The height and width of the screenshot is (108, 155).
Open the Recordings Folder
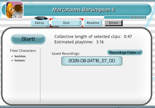click(x=125, y=52)
